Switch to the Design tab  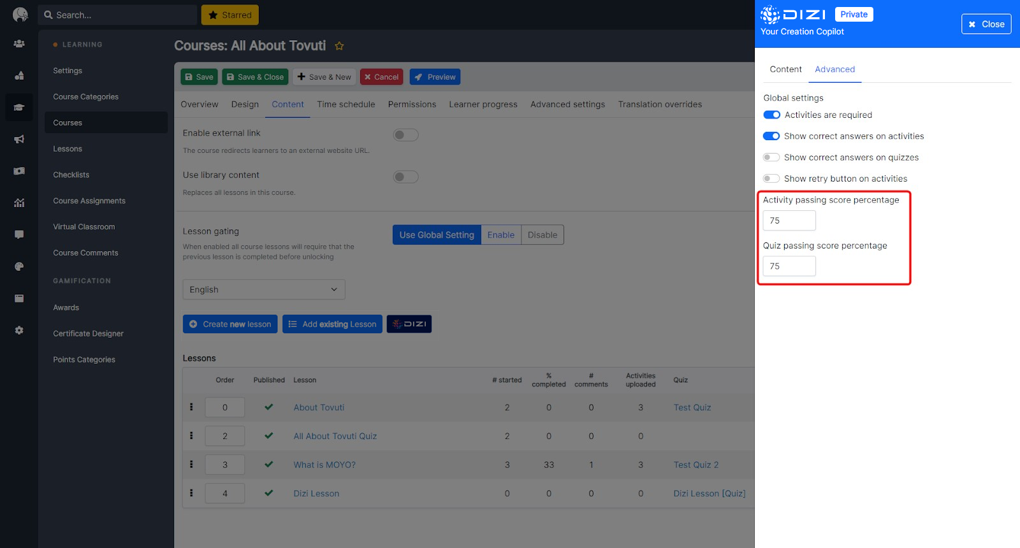click(x=245, y=105)
